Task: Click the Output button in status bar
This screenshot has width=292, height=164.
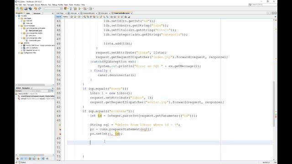Action: tap(22, 163)
